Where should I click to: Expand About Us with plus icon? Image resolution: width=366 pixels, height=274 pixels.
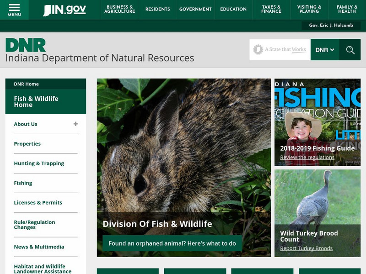click(x=75, y=124)
